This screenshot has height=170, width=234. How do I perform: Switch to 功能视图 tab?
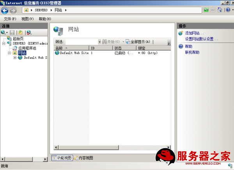tap(62, 158)
